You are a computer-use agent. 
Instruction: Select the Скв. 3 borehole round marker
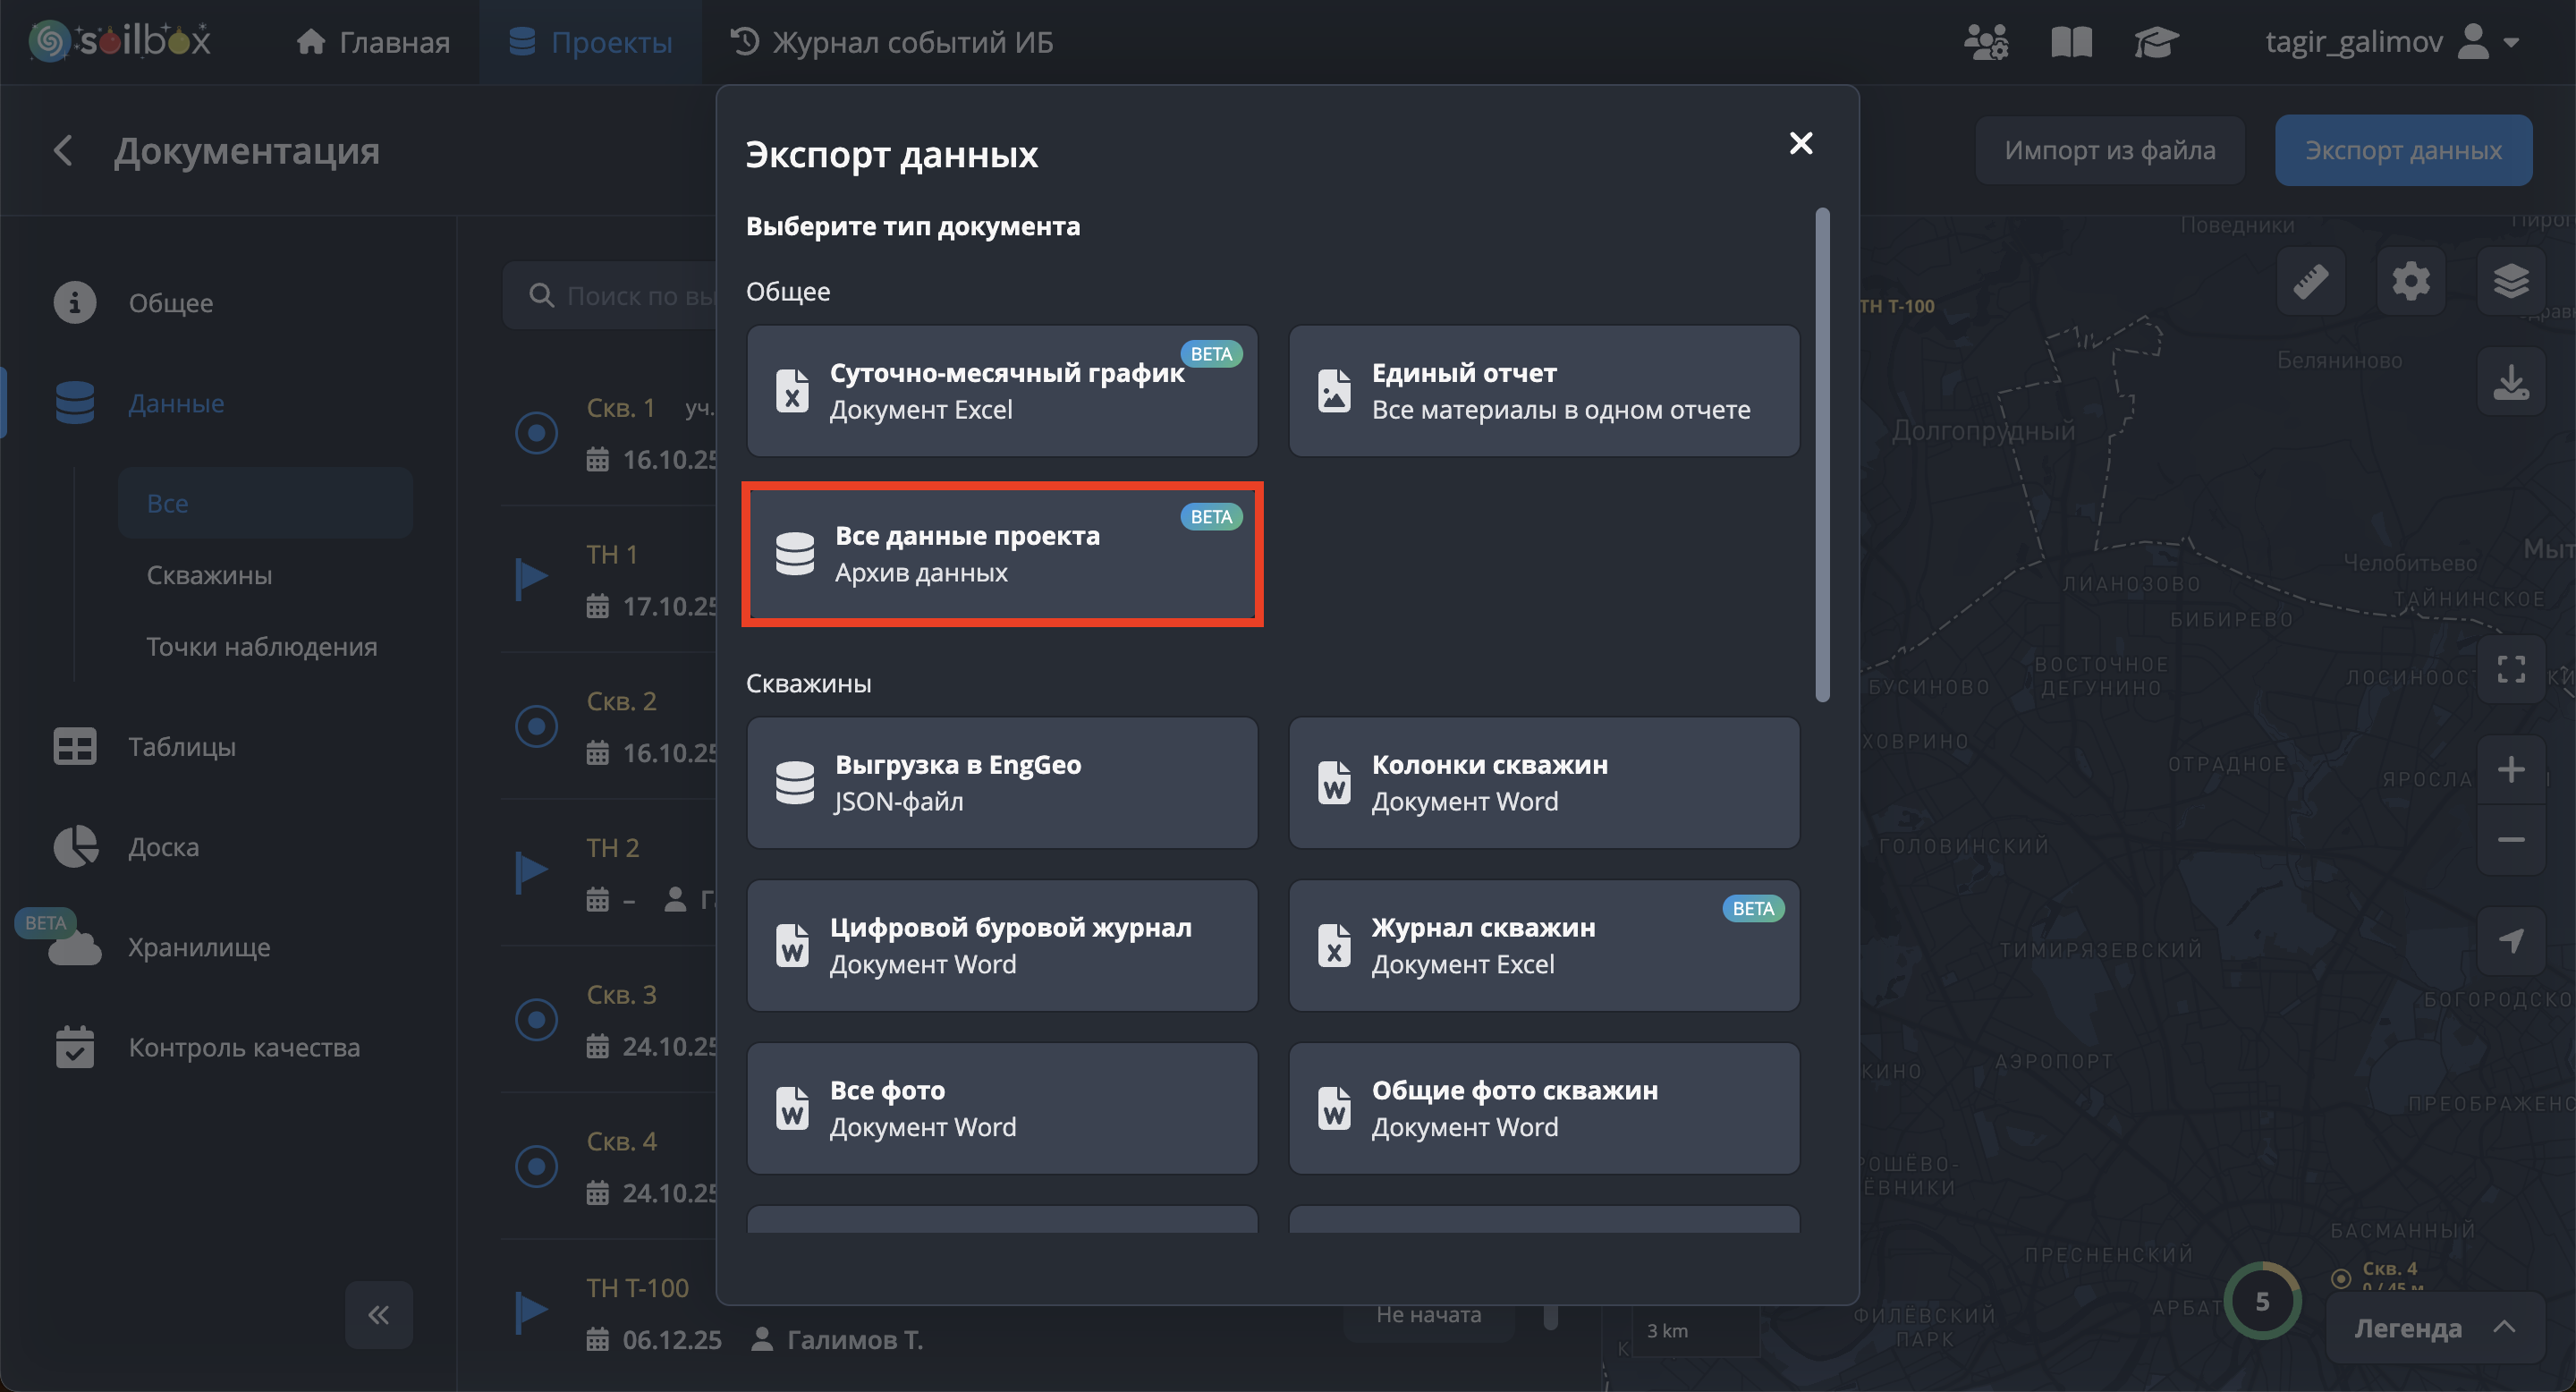(x=536, y=1019)
